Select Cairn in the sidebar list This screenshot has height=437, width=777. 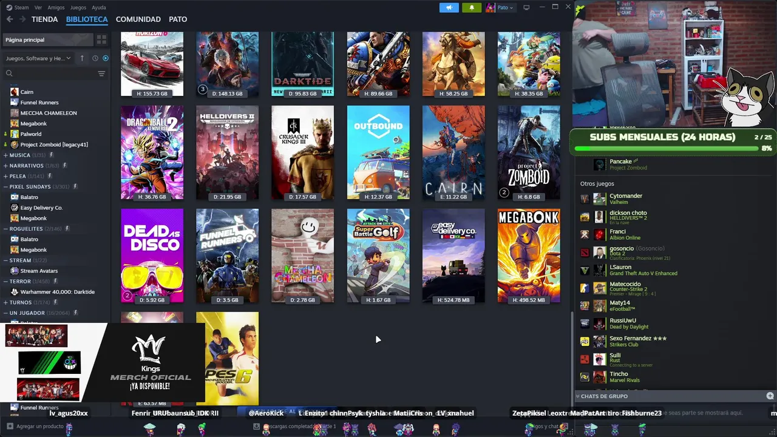pyautogui.click(x=27, y=92)
